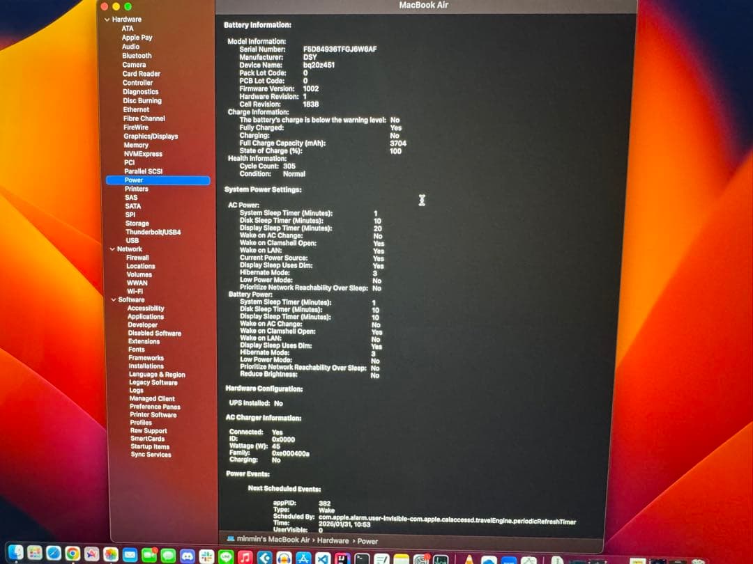The height and width of the screenshot is (564, 753).
Task: Select Bluetooth in the Hardware list
Action: (137, 56)
